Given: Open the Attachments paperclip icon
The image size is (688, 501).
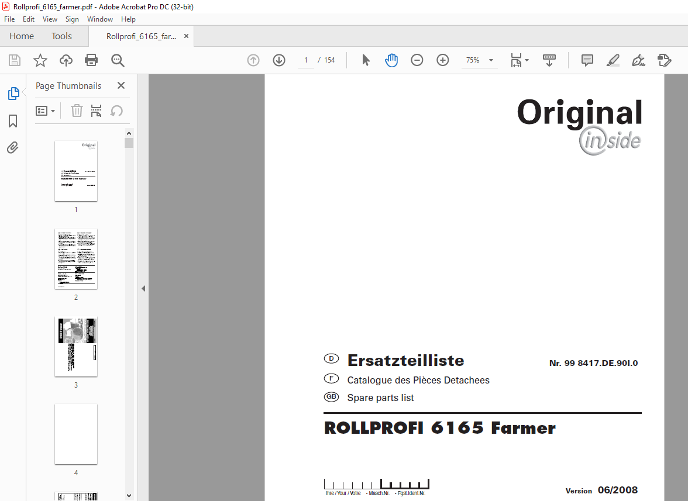Looking at the screenshot, I should 13,147.
